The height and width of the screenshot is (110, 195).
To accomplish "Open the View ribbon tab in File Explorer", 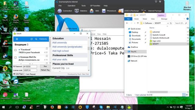I will 153,19.
